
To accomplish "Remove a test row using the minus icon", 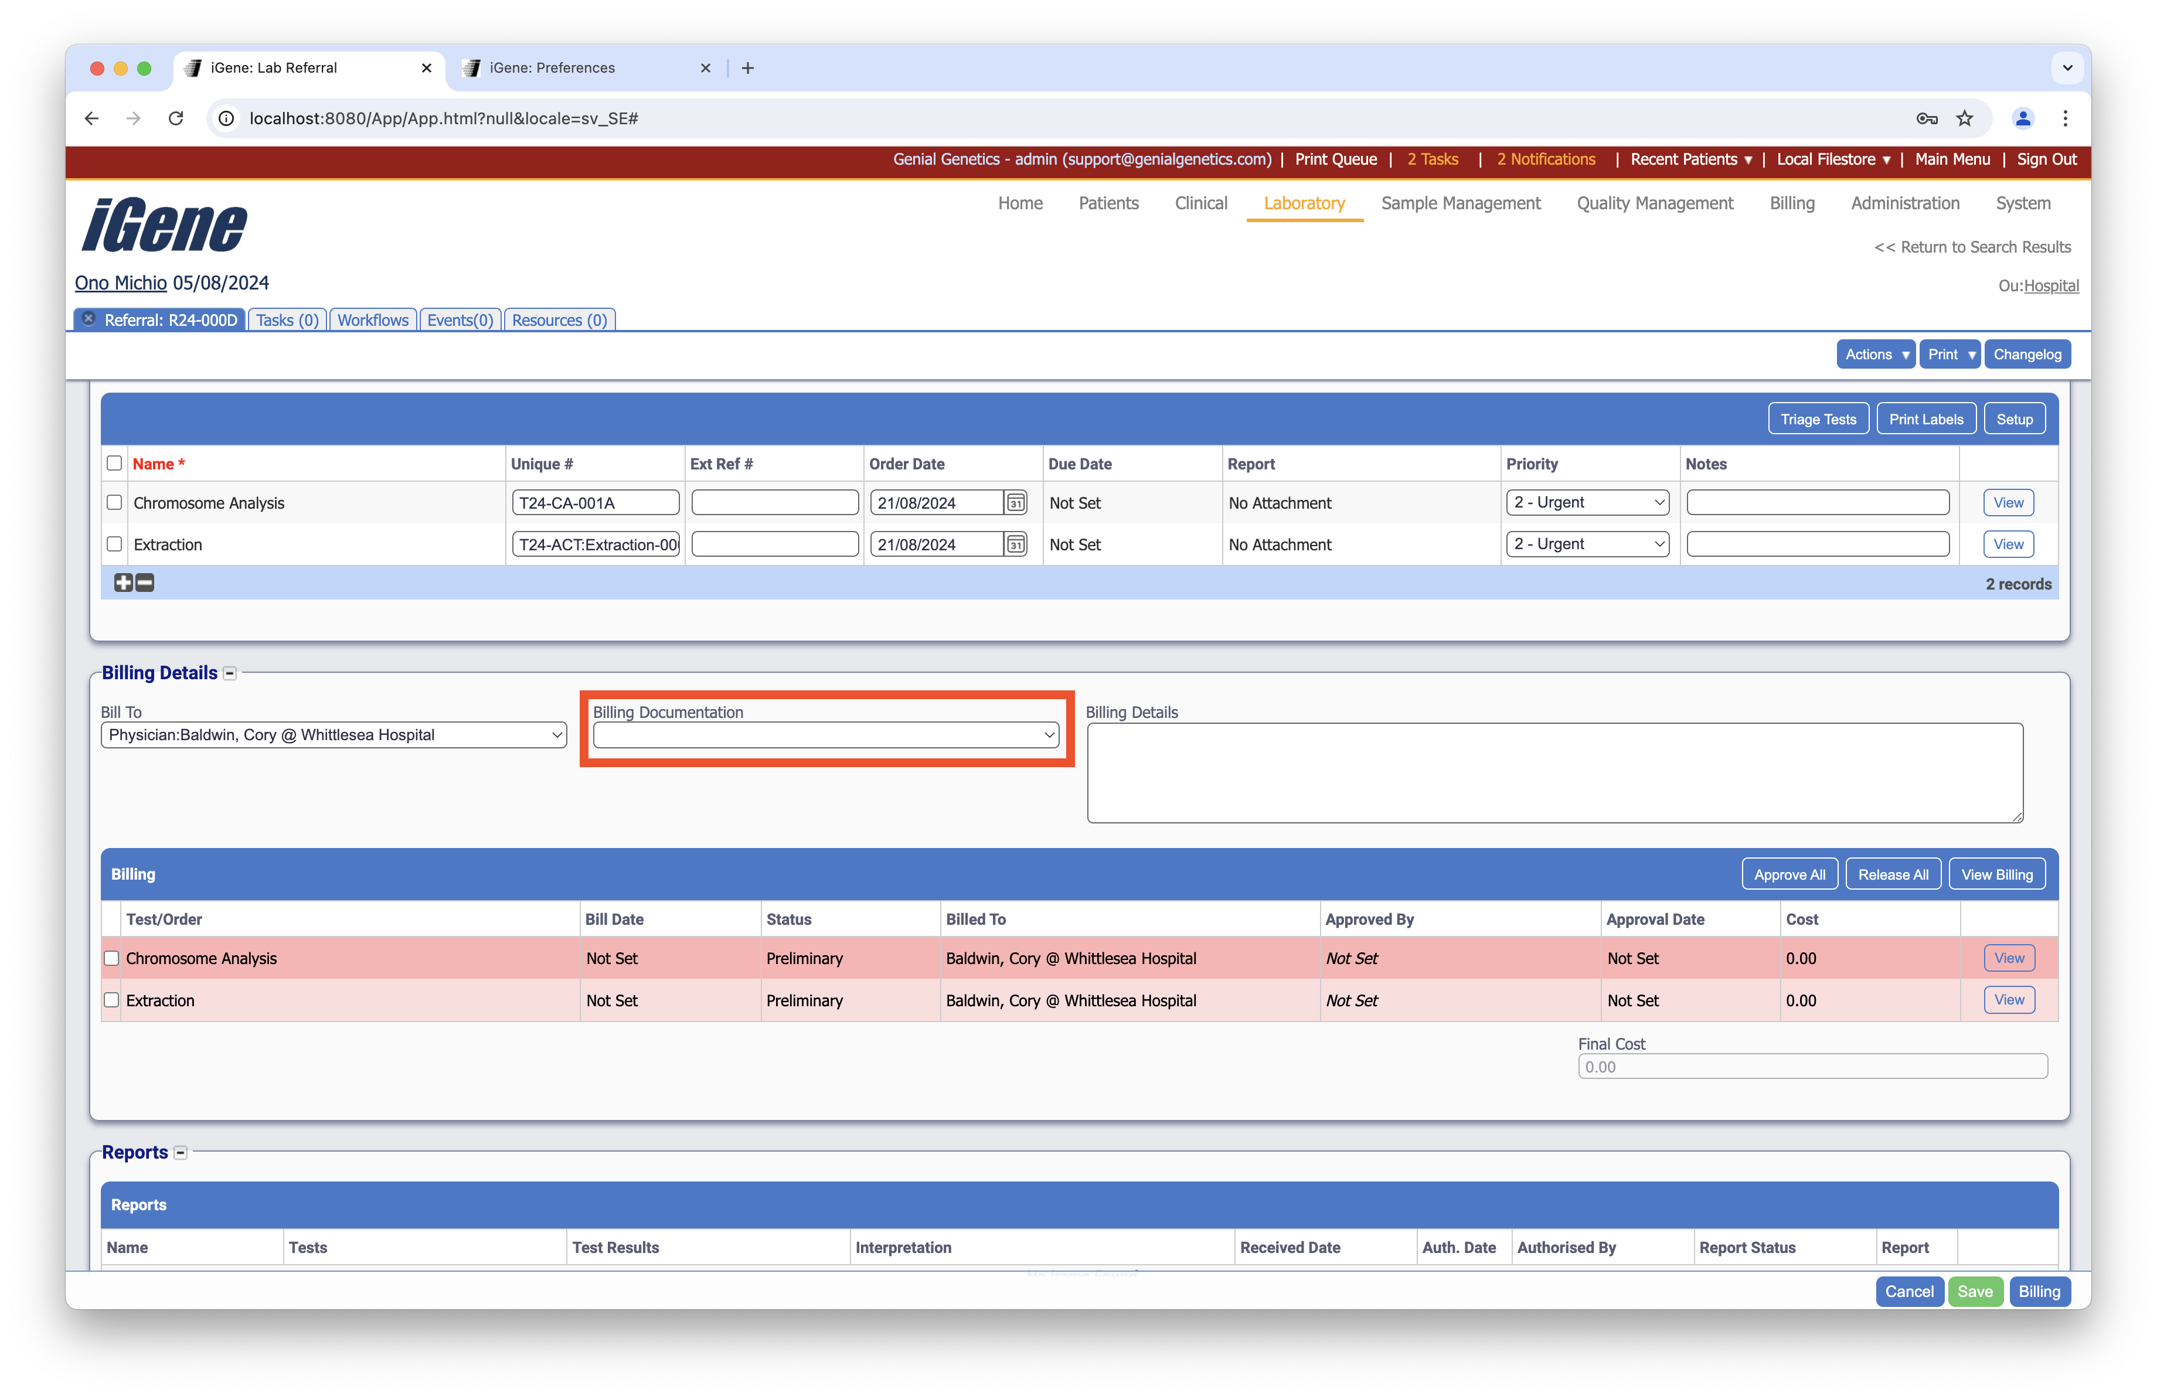I will (144, 583).
